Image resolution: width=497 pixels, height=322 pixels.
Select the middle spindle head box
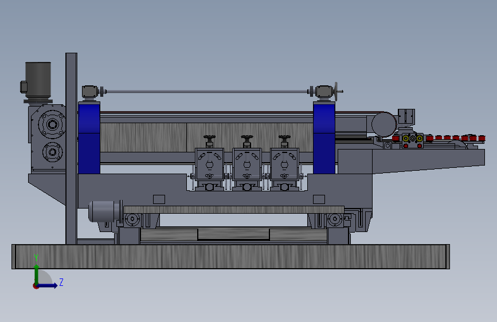(x=247, y=164)
